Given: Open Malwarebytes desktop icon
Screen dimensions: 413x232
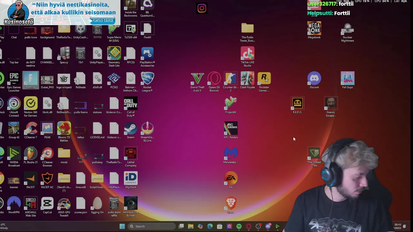Looking at the screenshot, I should click(231, 155).
